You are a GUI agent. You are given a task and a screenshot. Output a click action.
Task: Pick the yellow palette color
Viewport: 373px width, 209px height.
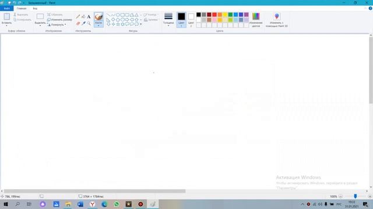click(x=225, y=15)
